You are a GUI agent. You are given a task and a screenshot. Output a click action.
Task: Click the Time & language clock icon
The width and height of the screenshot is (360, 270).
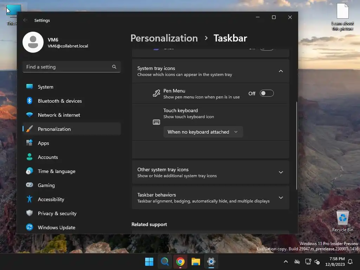[x=30, y=171]
